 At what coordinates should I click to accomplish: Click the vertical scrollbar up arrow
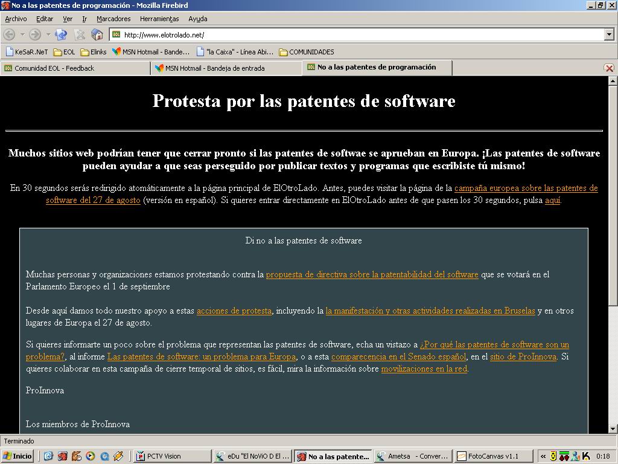coord(613,82)
